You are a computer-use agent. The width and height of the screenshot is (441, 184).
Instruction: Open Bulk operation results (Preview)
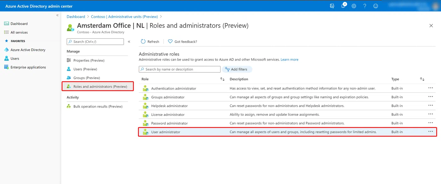97,106
